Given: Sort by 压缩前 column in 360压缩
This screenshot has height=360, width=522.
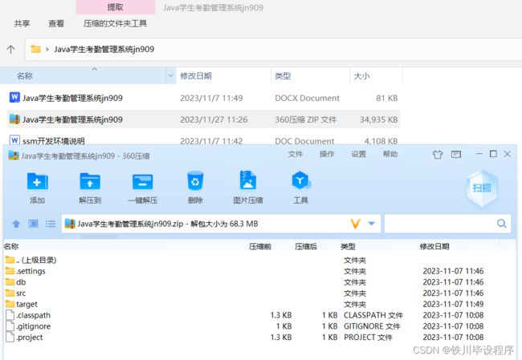Looking at the screenshot, I should (x=260, y=247).
